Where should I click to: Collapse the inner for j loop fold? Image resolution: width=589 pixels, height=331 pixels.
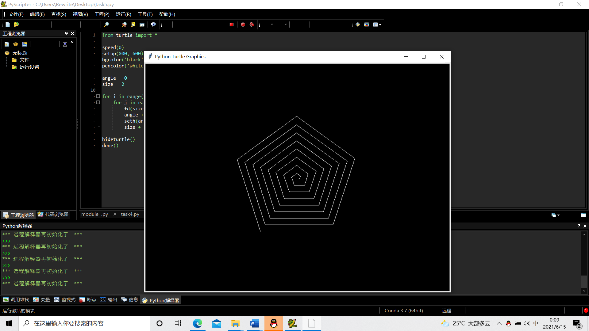click(98, 102)
